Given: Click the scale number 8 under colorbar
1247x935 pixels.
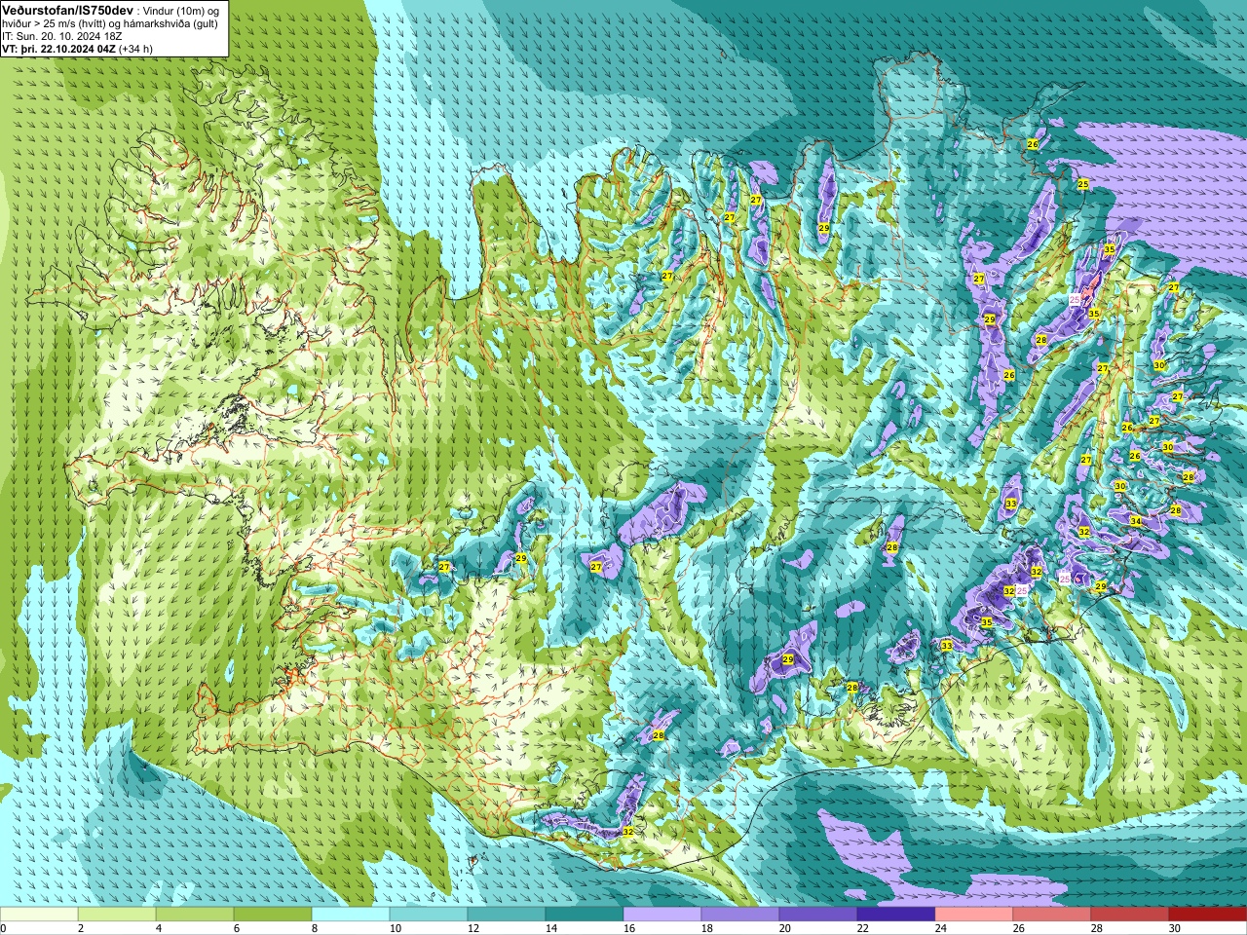Looking at the screenshot, I should pyautogui.click(x=315, y=928).
